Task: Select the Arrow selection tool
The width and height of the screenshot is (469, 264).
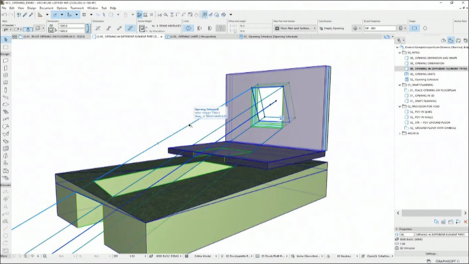Action: pos(6,39)
